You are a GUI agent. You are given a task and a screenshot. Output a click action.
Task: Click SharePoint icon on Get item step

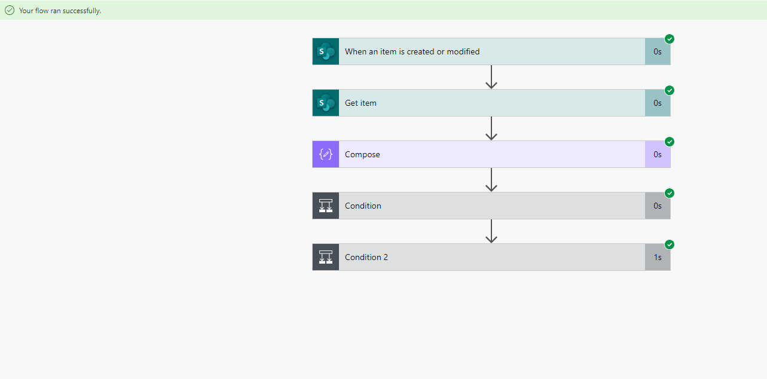click(326, 103)
